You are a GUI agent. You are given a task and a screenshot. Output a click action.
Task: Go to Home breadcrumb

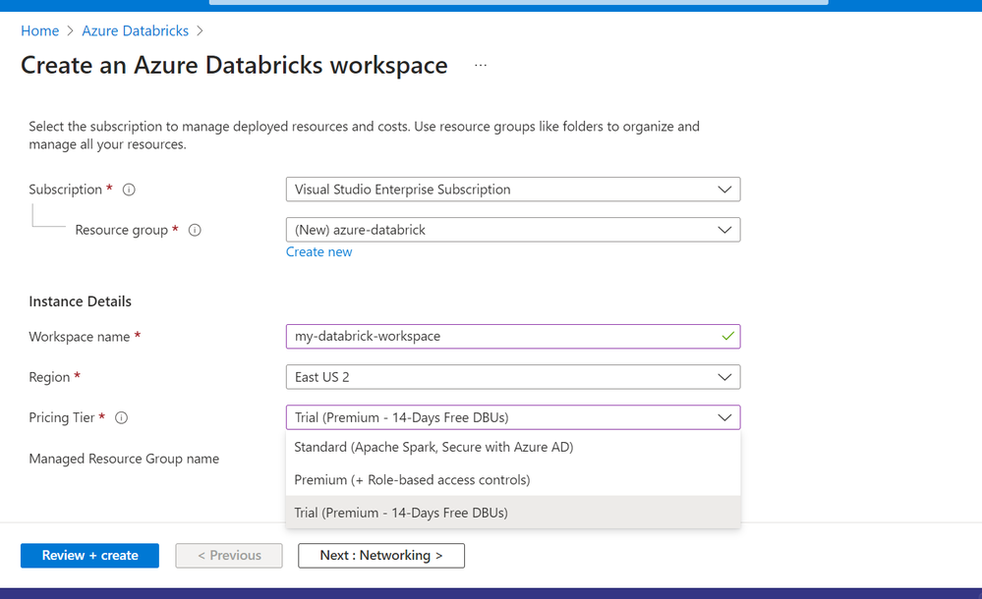tap(40, 30)
